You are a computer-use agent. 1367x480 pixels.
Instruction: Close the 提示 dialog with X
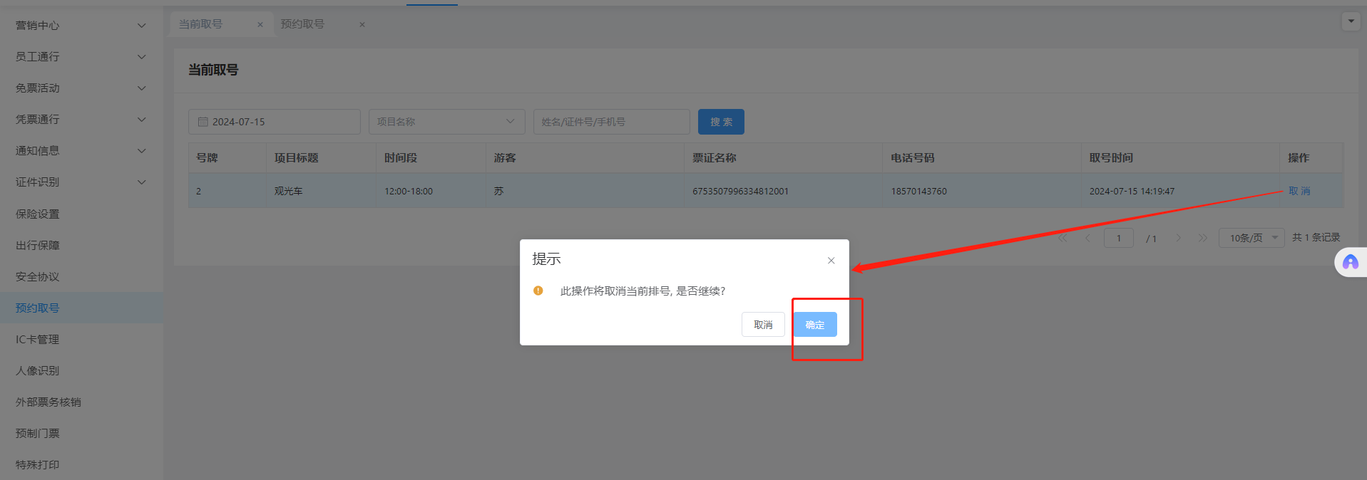point(831,261)
